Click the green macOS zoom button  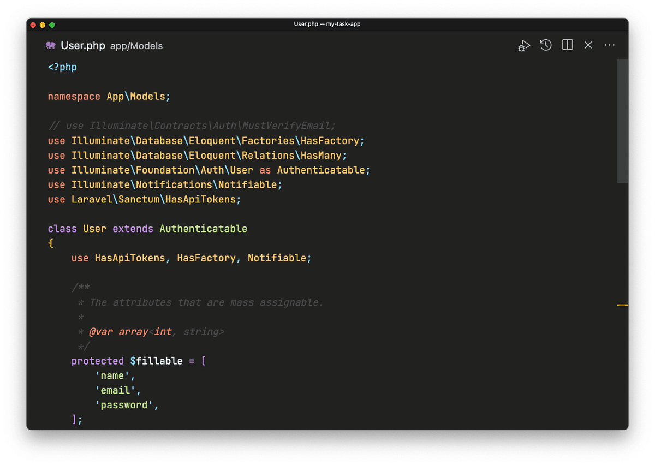[52, 25]
